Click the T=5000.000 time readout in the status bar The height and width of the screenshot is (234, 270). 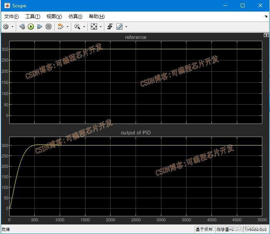pyautogui.click(x=255, y=229)
